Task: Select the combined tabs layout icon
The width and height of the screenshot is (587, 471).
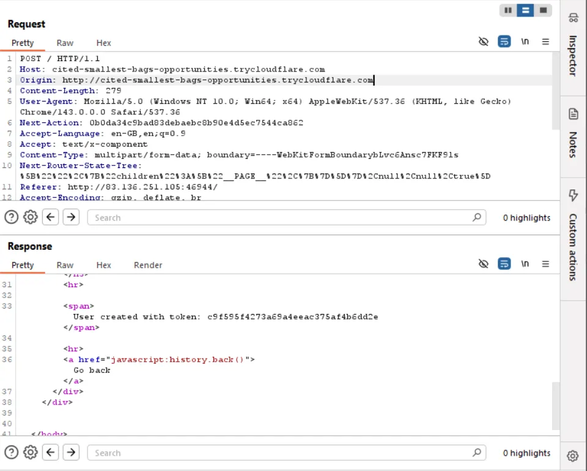Action: (543, 10)
